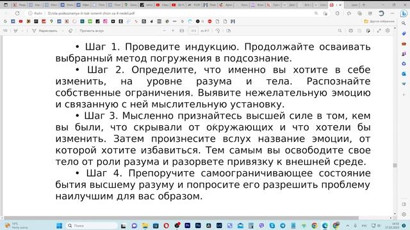Select the highlight marker tool
This screenshot has width=410, height=230.
point(15,31)
